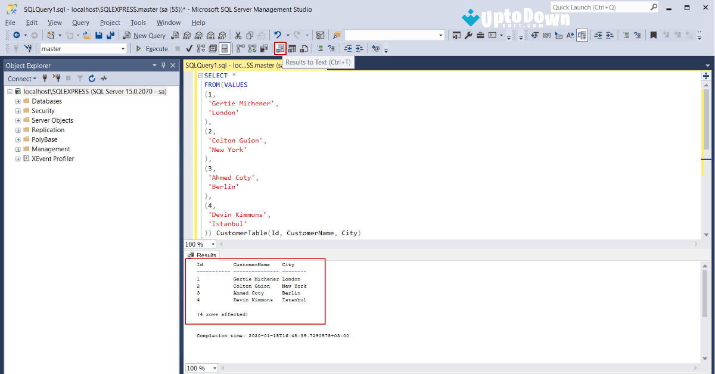
Task: Select the Results to Grid icon
Action: (x=292, y=48)
